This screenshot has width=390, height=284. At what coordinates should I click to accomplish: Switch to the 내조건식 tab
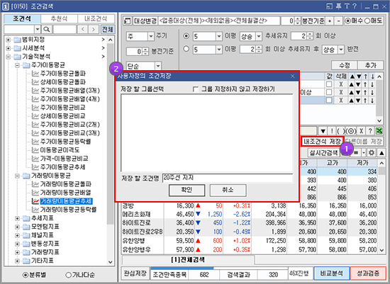click(96, 18)
